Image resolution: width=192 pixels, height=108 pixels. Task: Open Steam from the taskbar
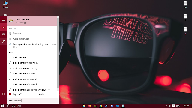106,106
